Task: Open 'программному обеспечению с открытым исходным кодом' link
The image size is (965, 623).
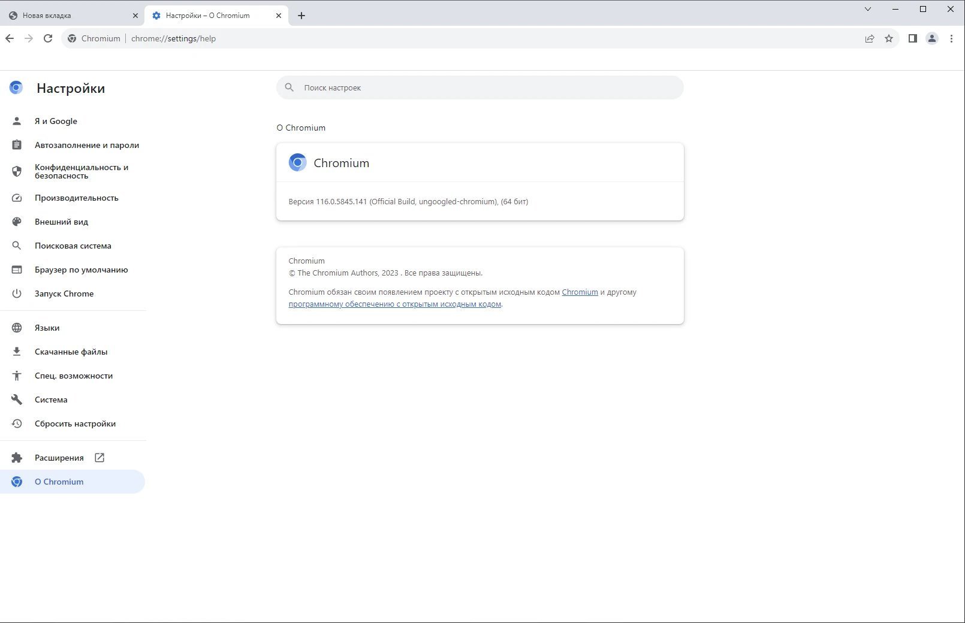Action: pyautogui.click(x=394, y=304)
